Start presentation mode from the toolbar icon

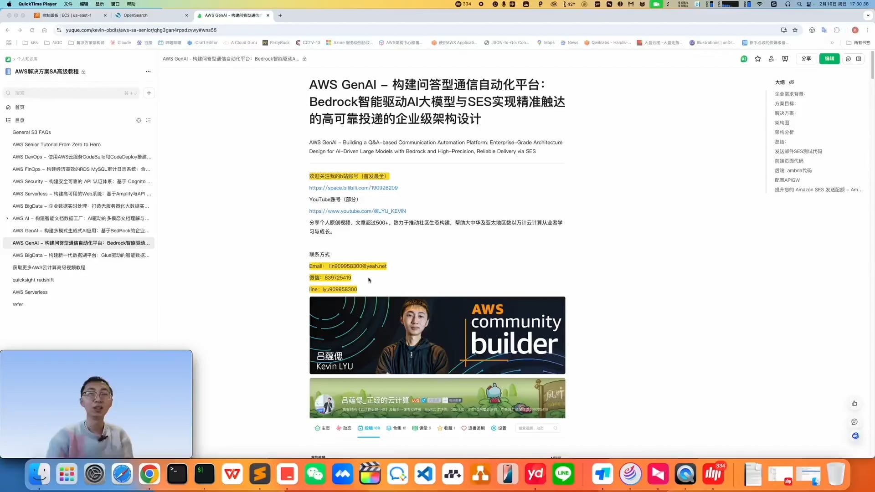pyautogui.click(x=785, y=59)
